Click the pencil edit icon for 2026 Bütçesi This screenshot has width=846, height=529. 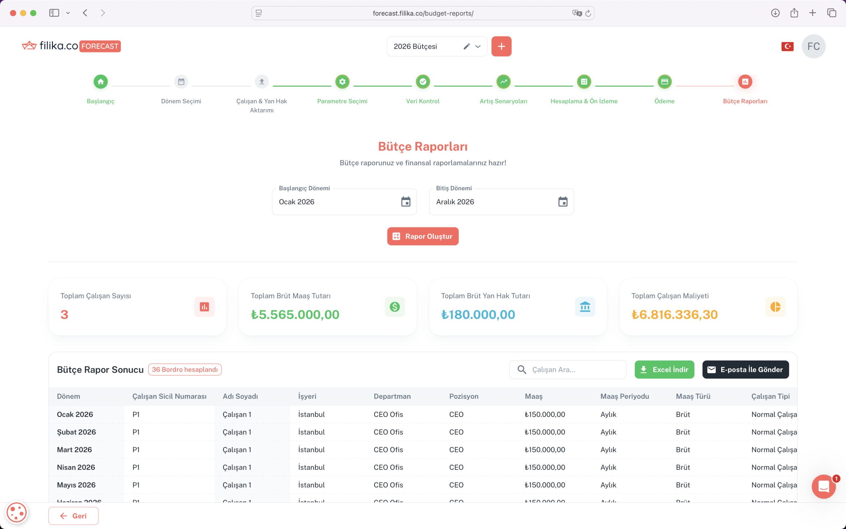466,47
